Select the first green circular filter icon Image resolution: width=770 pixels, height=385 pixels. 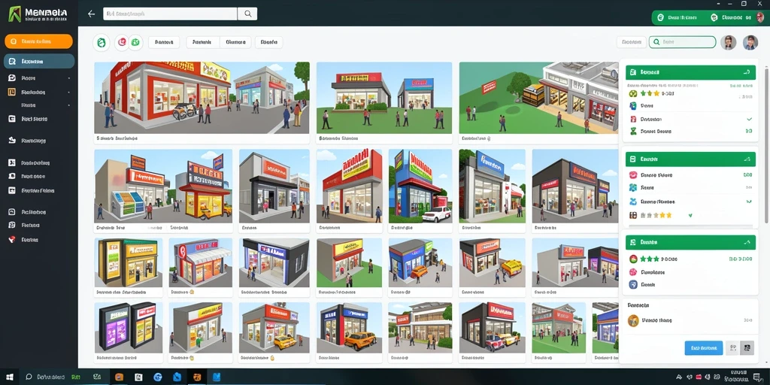coord(102,43)
